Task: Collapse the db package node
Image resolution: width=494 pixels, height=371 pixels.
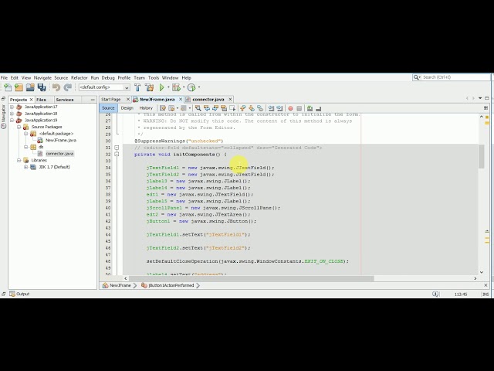Action: click(x=25, y=147)
